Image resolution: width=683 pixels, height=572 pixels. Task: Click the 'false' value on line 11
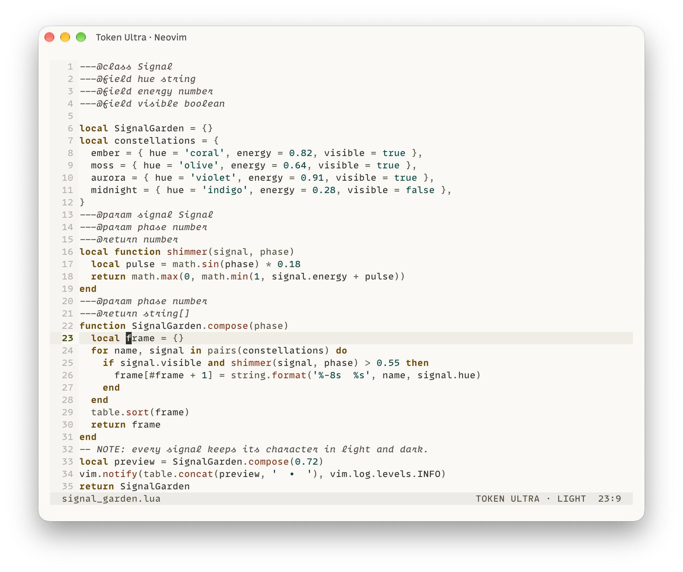point(420,190)
